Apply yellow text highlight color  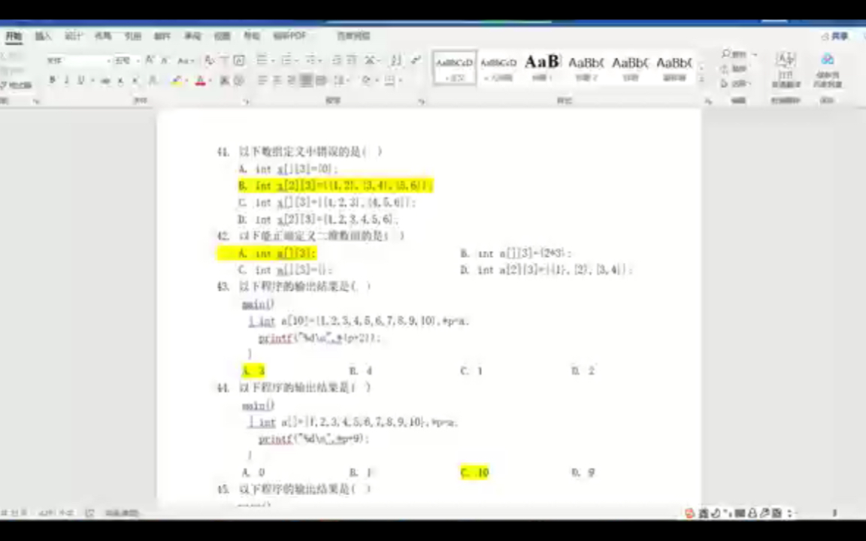[x=178, y=80]
